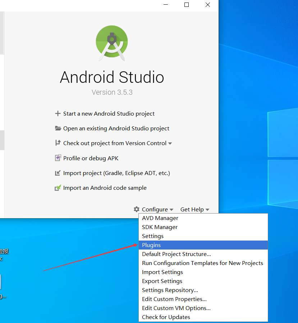This screenshot has width=298, height=323.
Task: Toggle the Configure dropdown
Action: 157,210
